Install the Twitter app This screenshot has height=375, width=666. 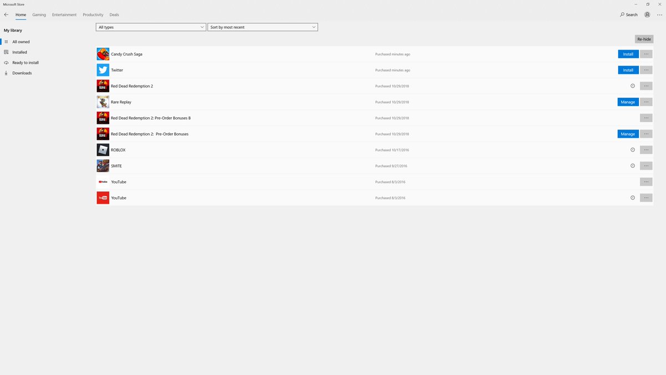pyautogui.click(x=628, y=70)
